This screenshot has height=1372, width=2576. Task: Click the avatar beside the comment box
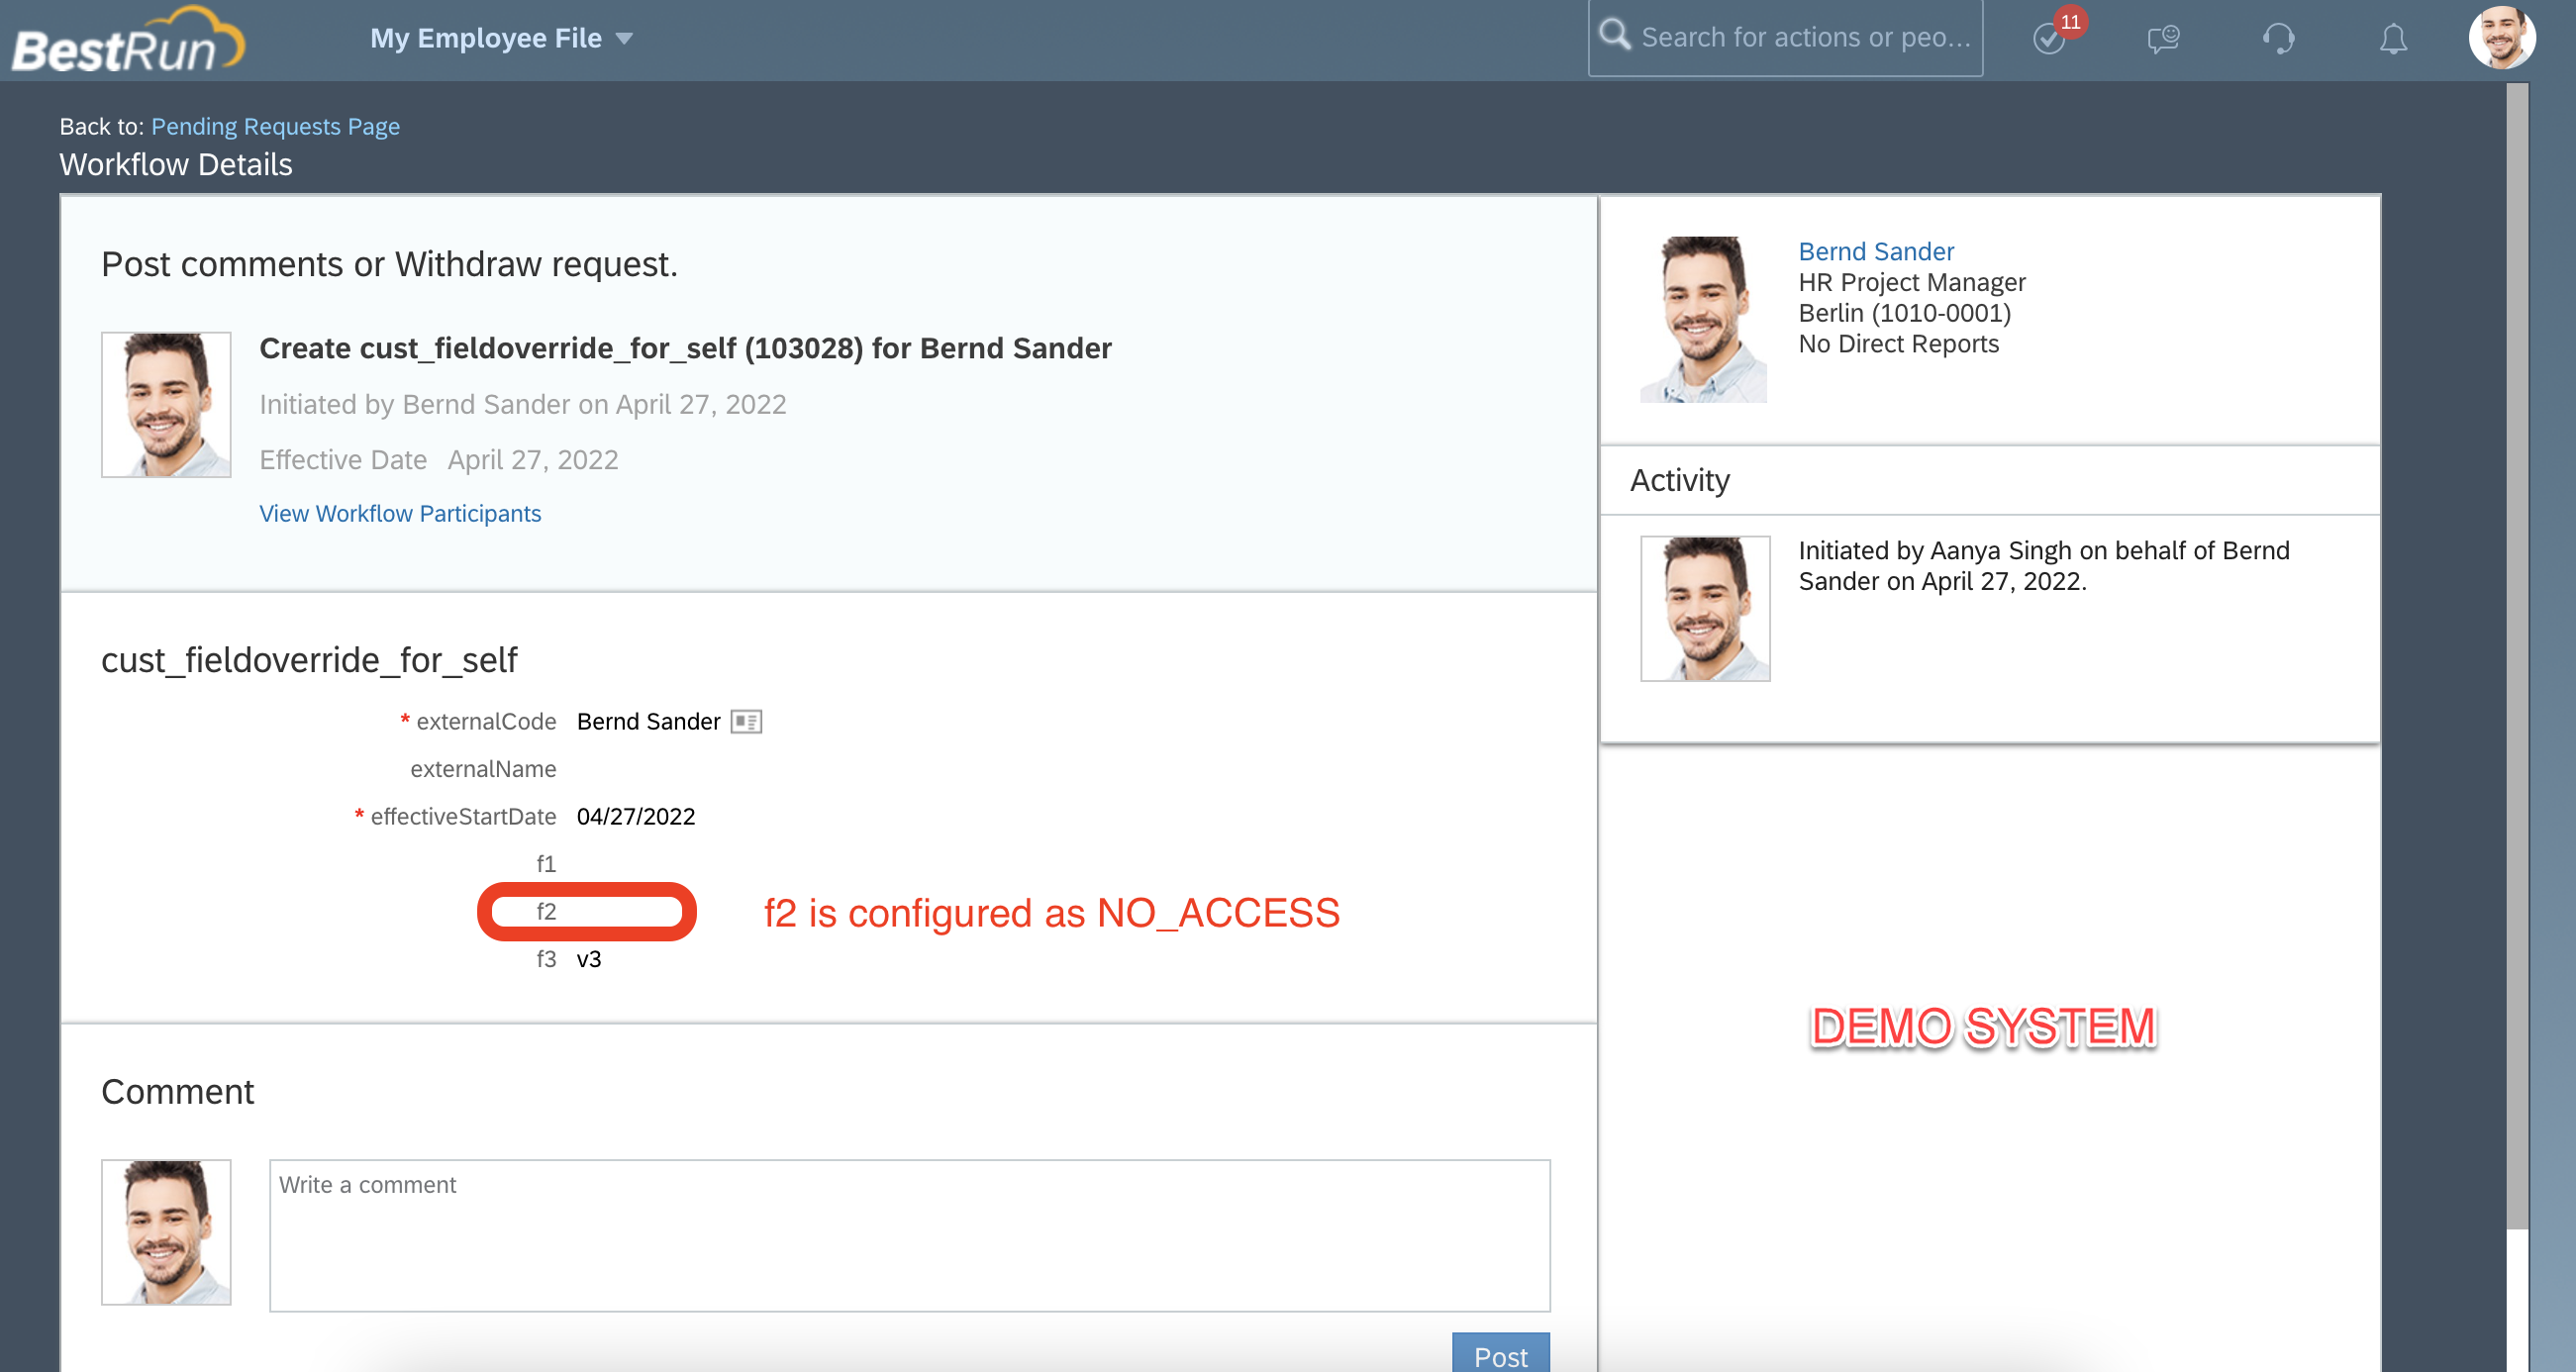coord(166,1232)
